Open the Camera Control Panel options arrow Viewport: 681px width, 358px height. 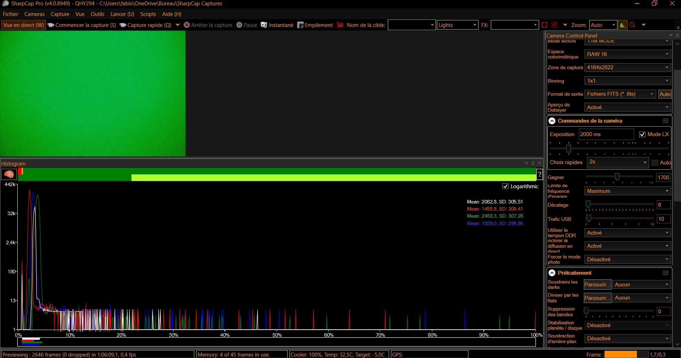[x=671, y=35]
